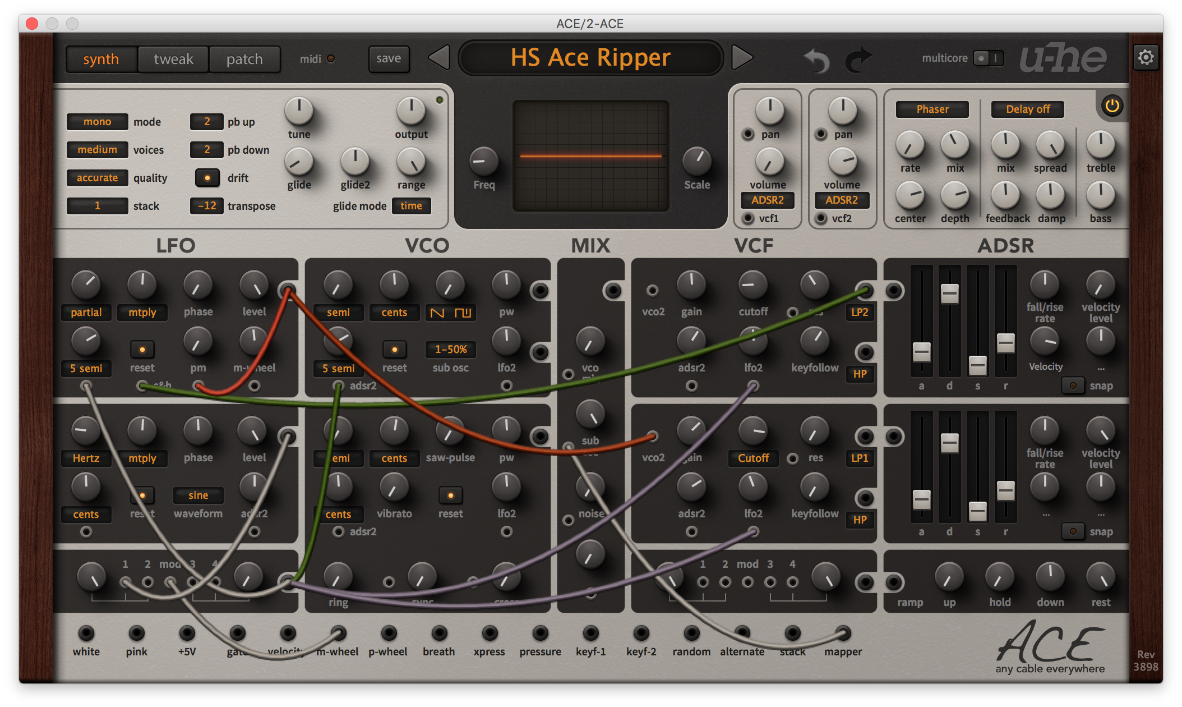The height and width of the screenshot is (707, 1182).
Task: Toggle snap on the upper ADSR
Action: pyautogui.click(x=1073, y=385)
